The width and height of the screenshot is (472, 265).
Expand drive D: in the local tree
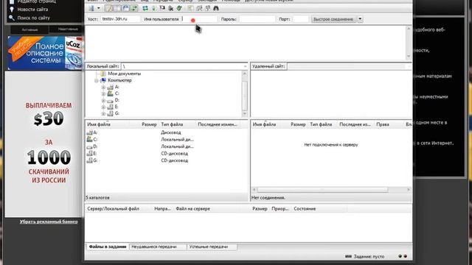(x=103, y=100)
